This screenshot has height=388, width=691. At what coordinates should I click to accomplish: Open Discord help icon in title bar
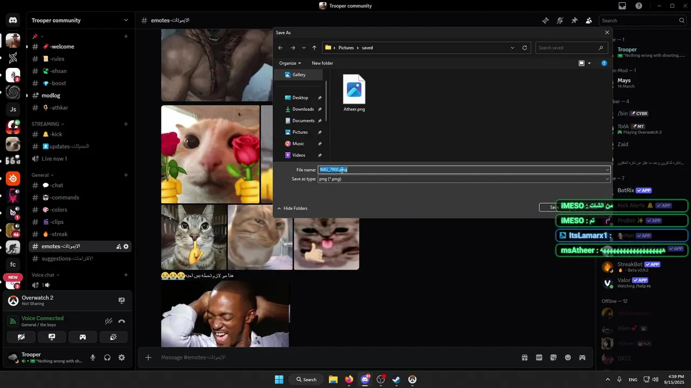[x=639, y=6]
